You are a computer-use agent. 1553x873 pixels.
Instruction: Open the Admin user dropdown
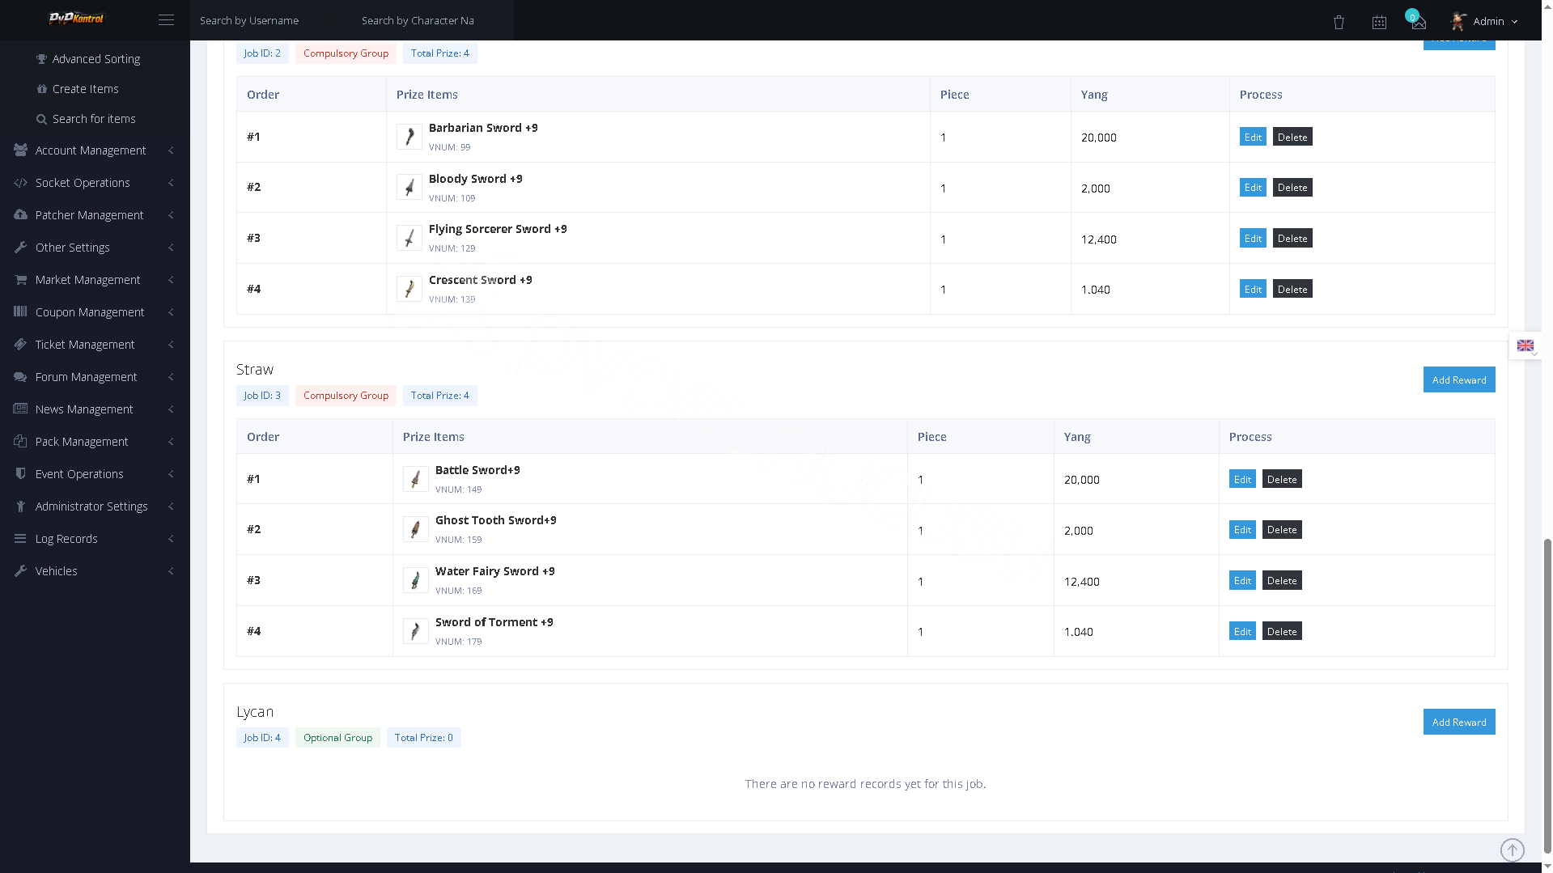click(1484, 22)
